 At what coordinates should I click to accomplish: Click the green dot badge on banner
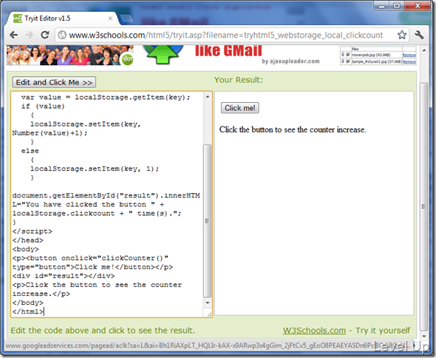[x=128, y=58]
